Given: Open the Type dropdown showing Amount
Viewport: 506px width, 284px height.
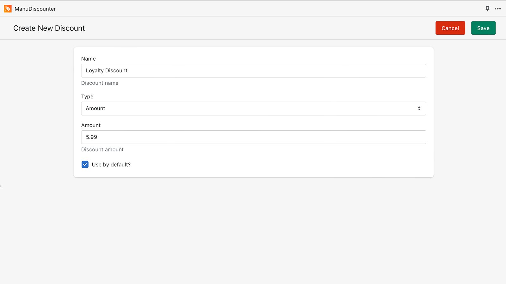Looking at the screenshot, I should pos(254,109).
